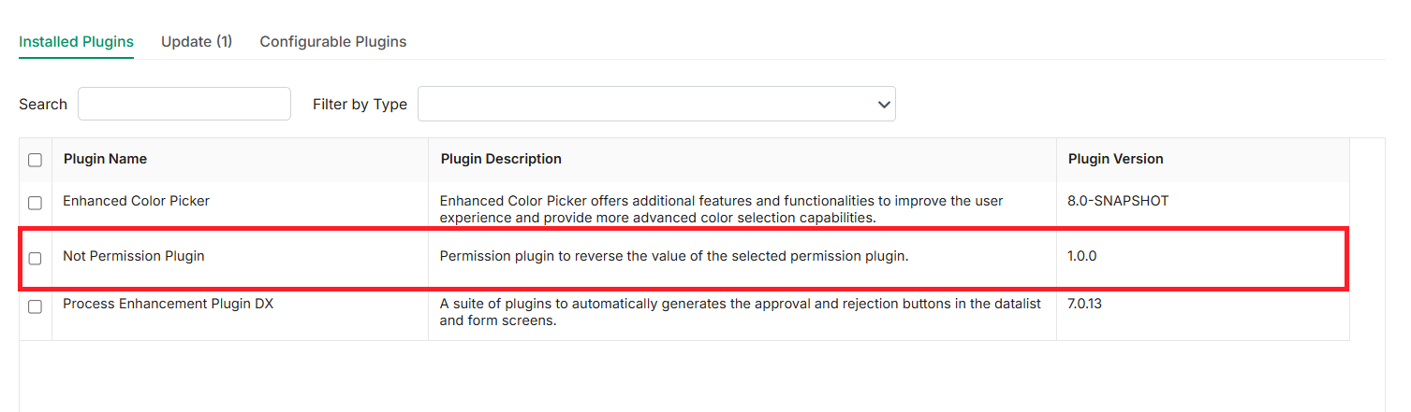Click the Process Enhancement Plugin DX name

(x=169, y=304)
